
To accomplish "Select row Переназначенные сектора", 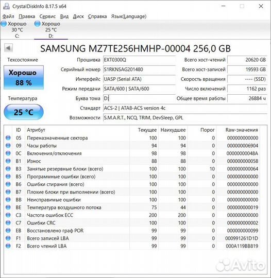I will [132, 138].
